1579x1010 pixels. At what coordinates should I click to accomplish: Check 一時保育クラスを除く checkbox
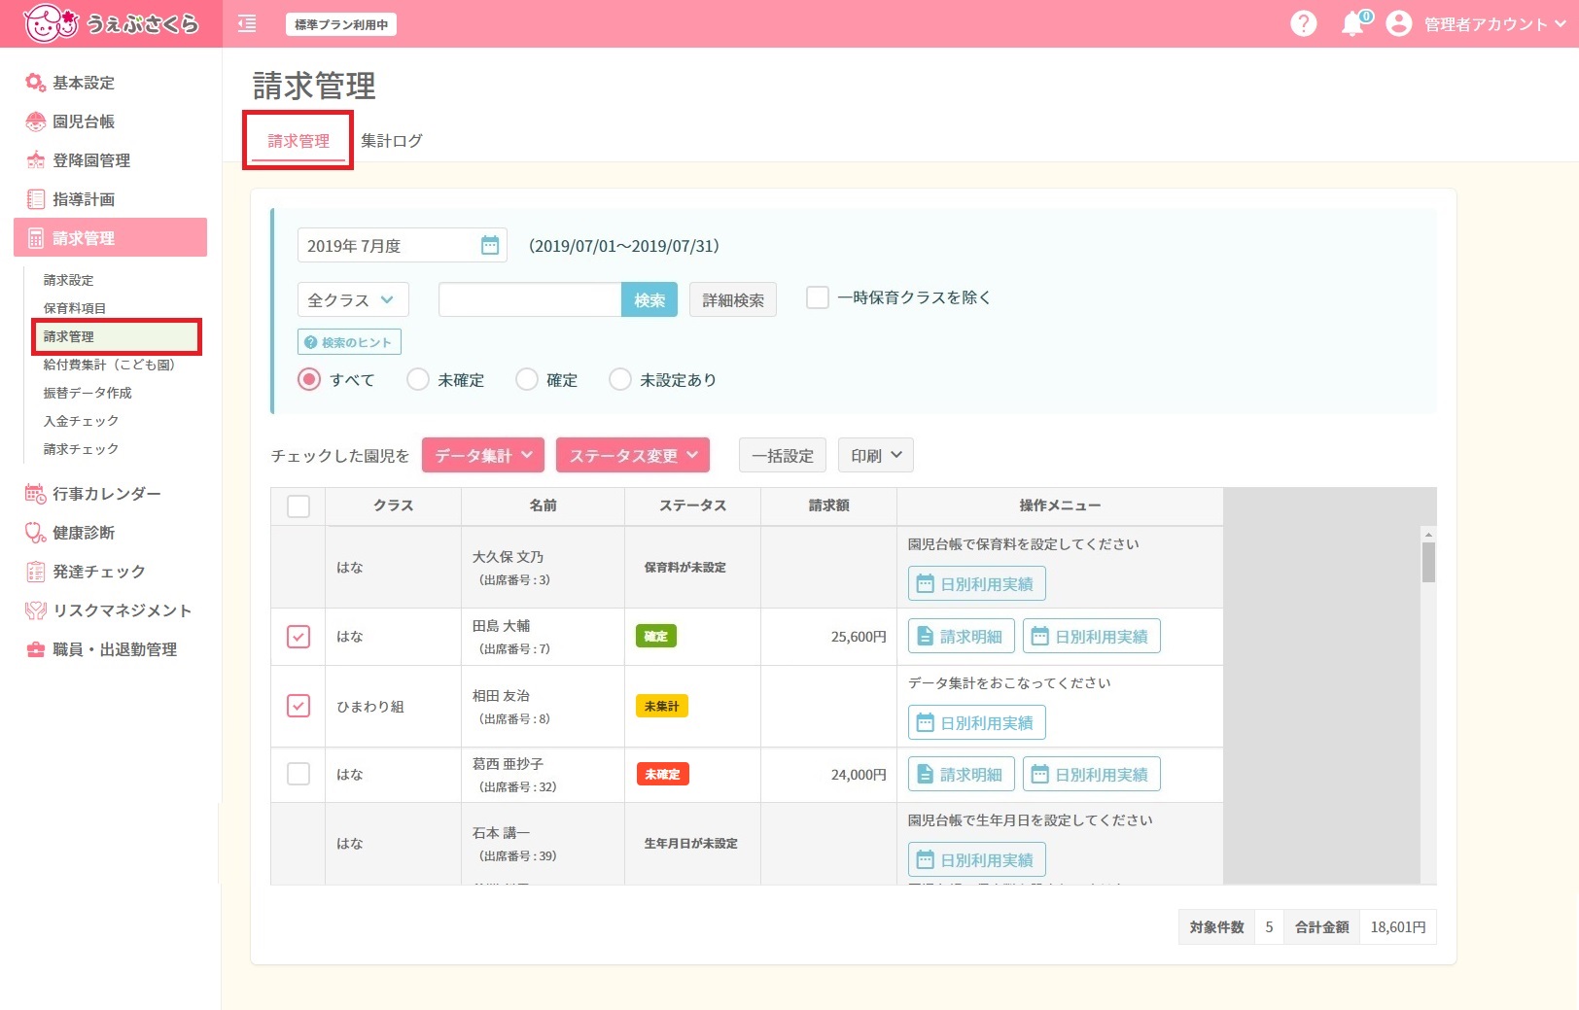pos(818,297)
